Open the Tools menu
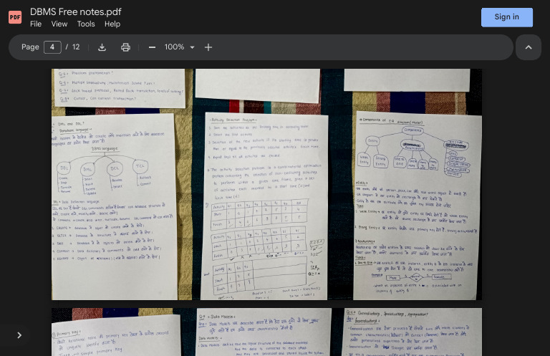The width and height of the screenshot is (550, 356). 86,24
